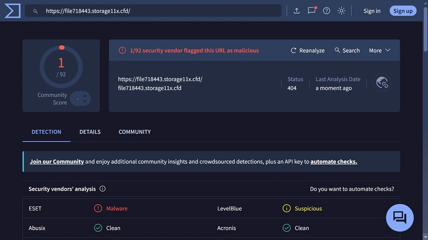Click the Status 404 value
428x240 pixels.
pos(292,88)
